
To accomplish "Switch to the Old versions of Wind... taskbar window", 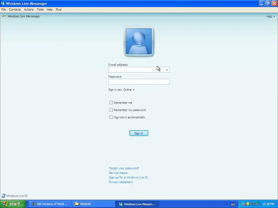I will tap(50, 204).
